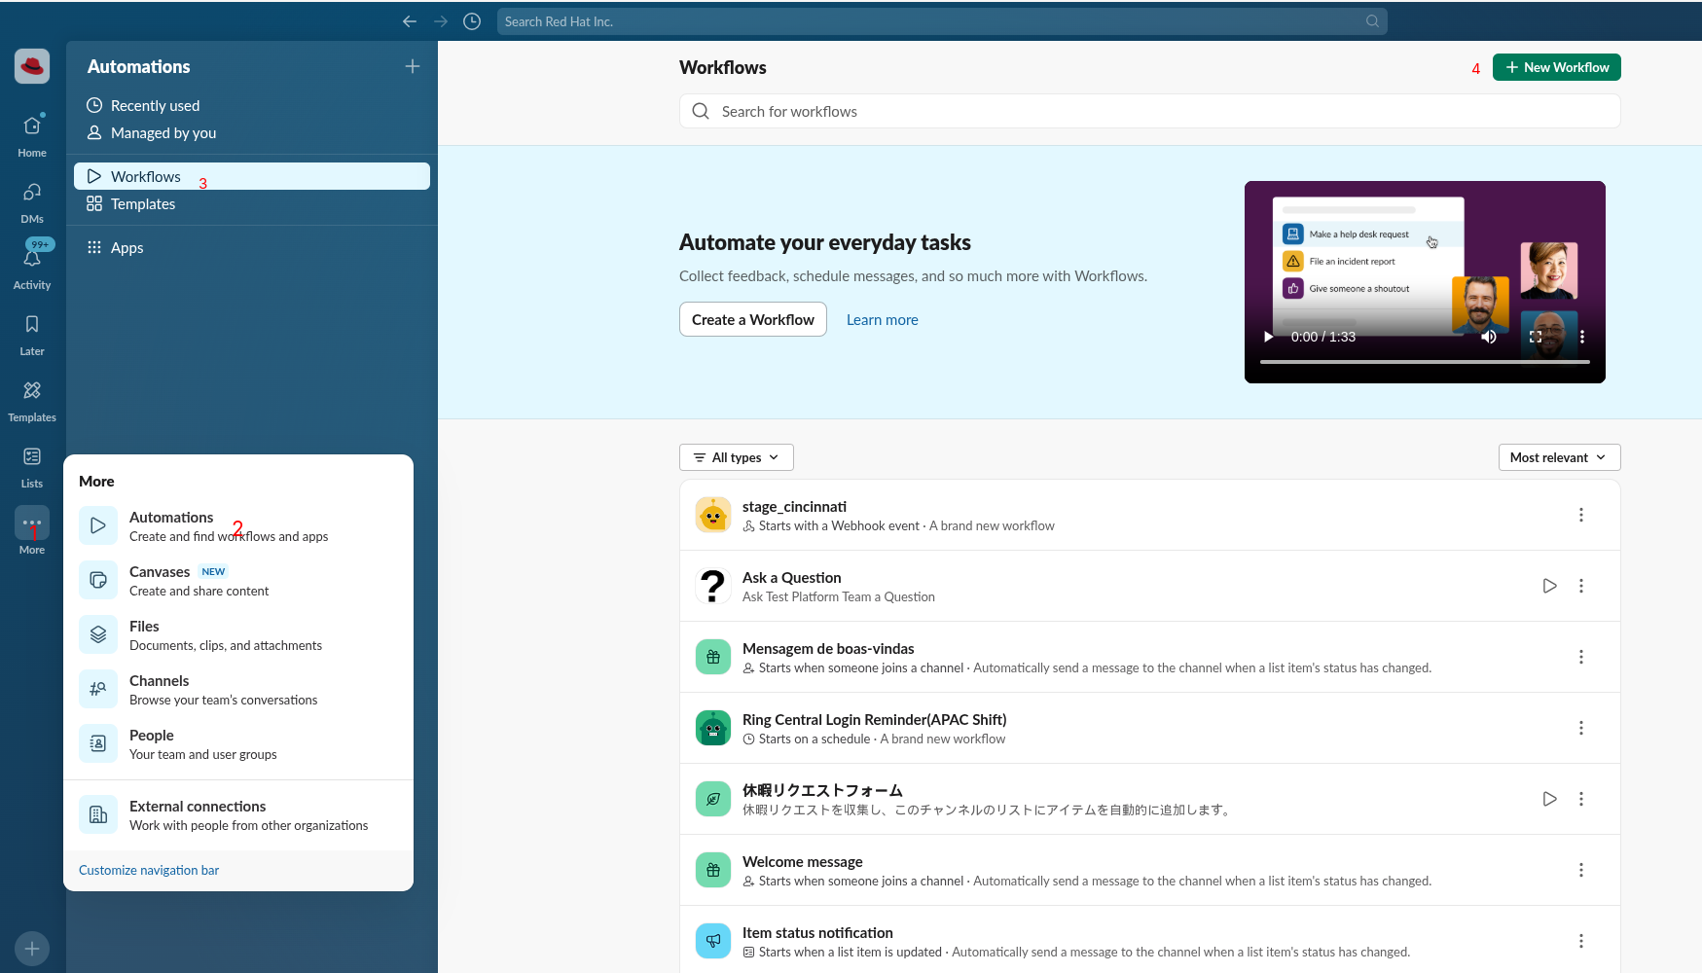Open Customize navigation bar link

[x=149, y=870]
